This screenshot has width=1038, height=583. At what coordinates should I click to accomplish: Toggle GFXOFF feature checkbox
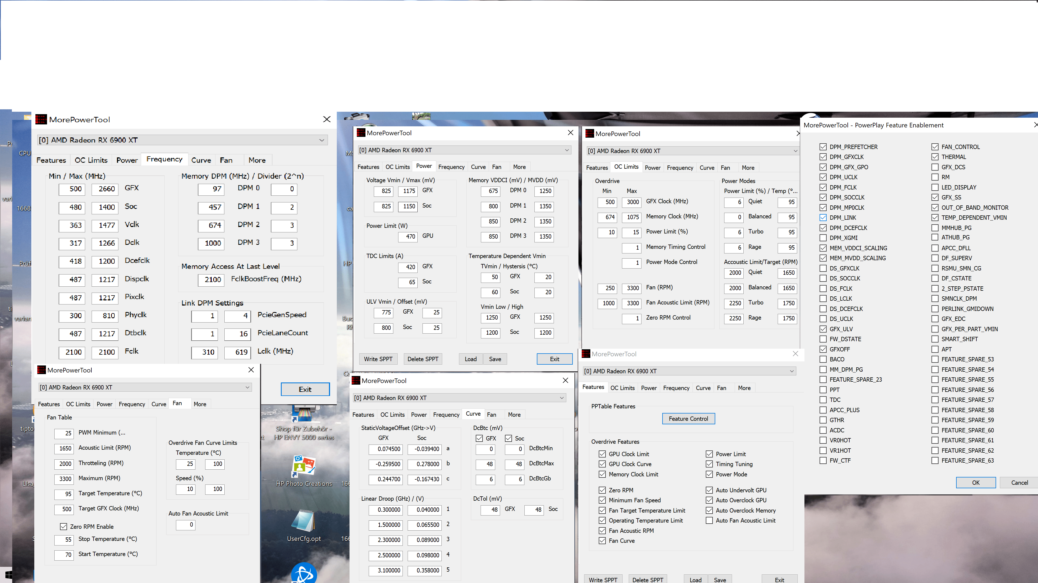823,349
